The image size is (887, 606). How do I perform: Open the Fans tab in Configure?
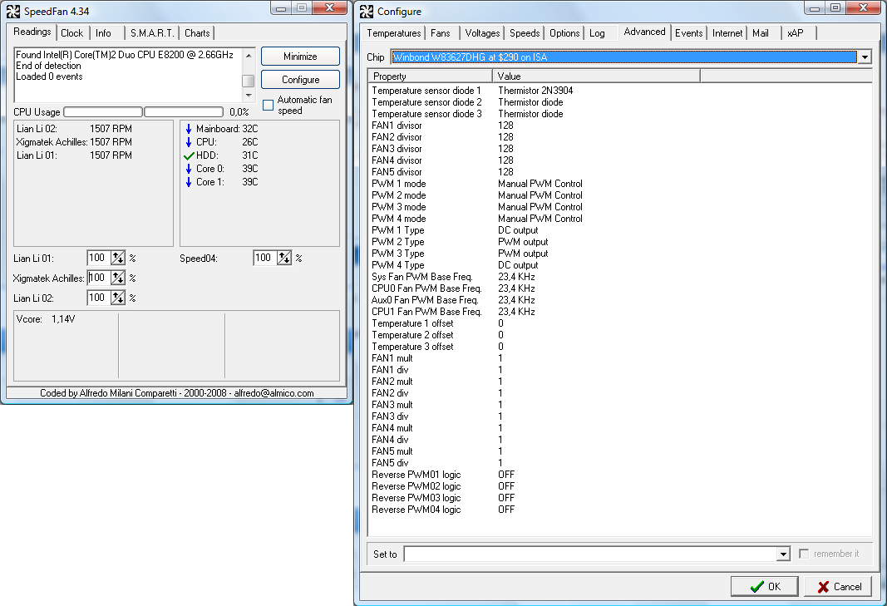pyautogui.click(x=440, y=33)
